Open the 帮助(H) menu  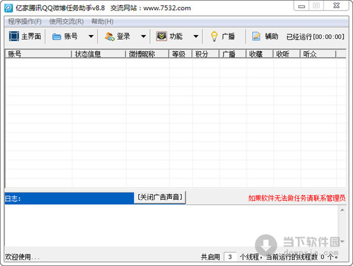(102, 21)
